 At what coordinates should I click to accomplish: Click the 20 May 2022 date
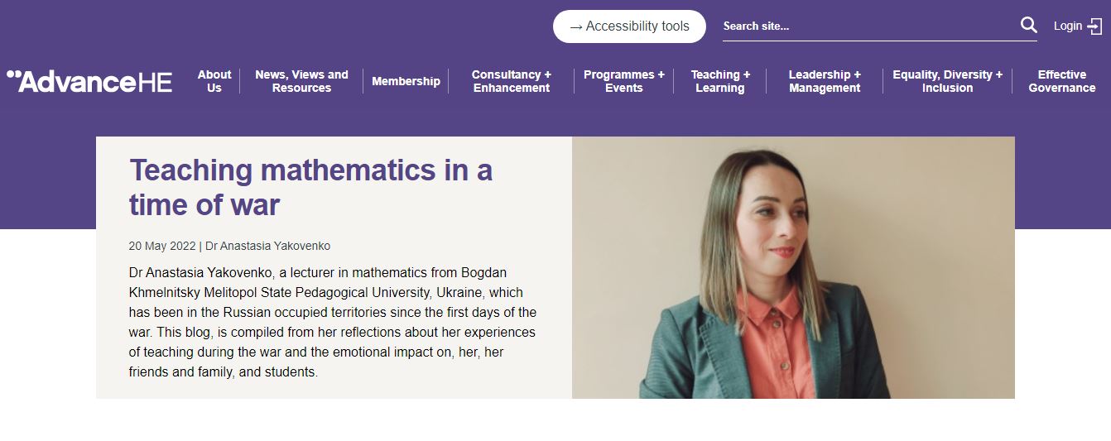pos(162,246)
